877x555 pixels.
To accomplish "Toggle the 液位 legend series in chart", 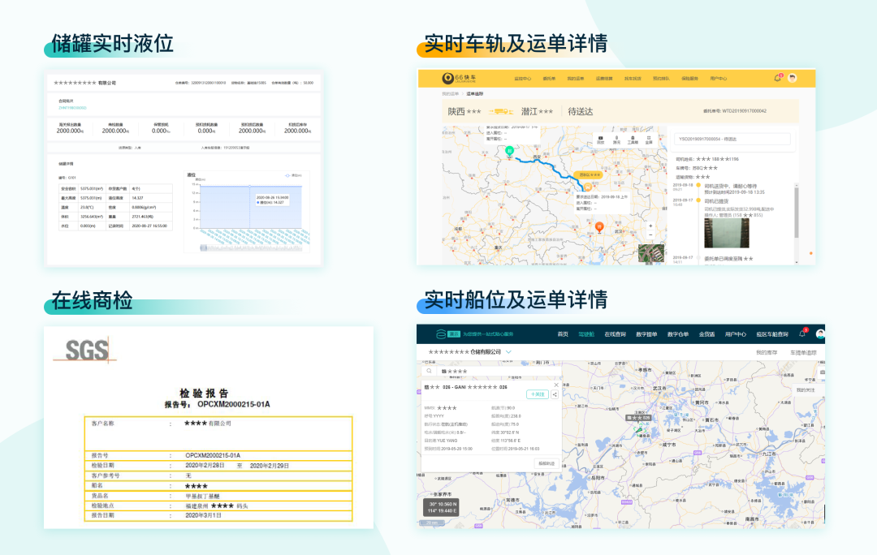I will click(x=294, y=174).
